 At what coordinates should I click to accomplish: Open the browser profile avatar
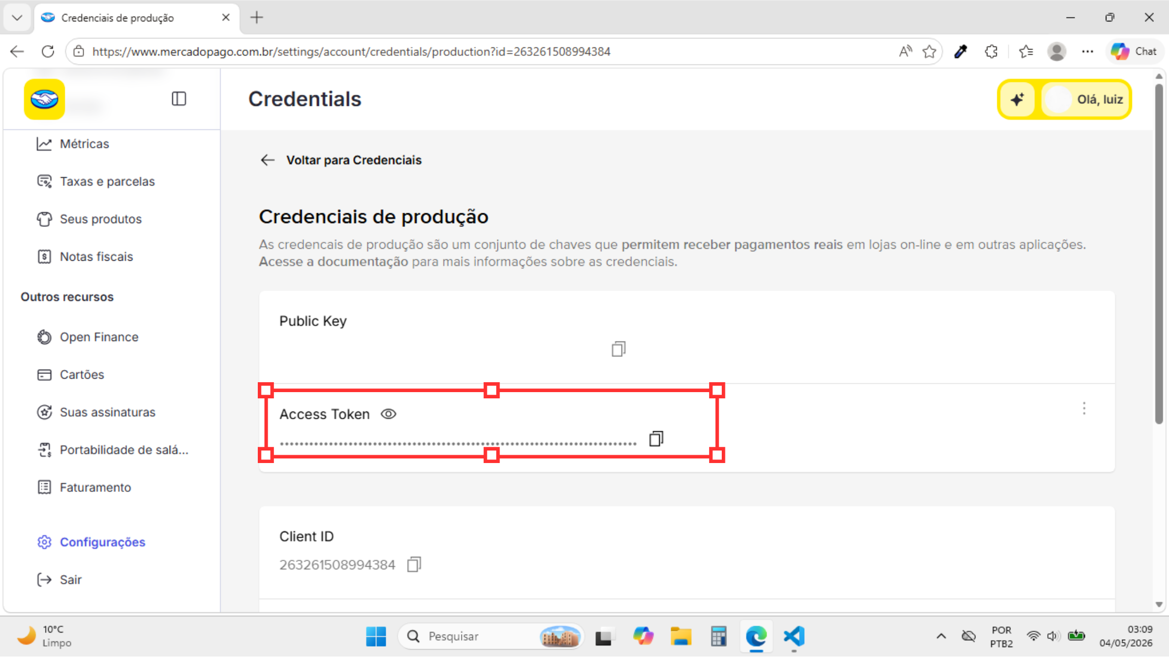1057,51
